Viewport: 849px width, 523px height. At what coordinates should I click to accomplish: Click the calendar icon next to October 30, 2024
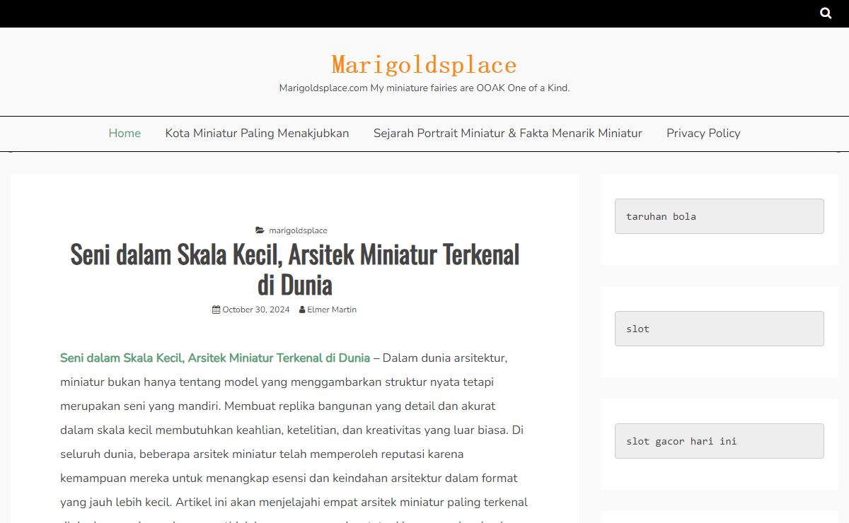point(216,310)
